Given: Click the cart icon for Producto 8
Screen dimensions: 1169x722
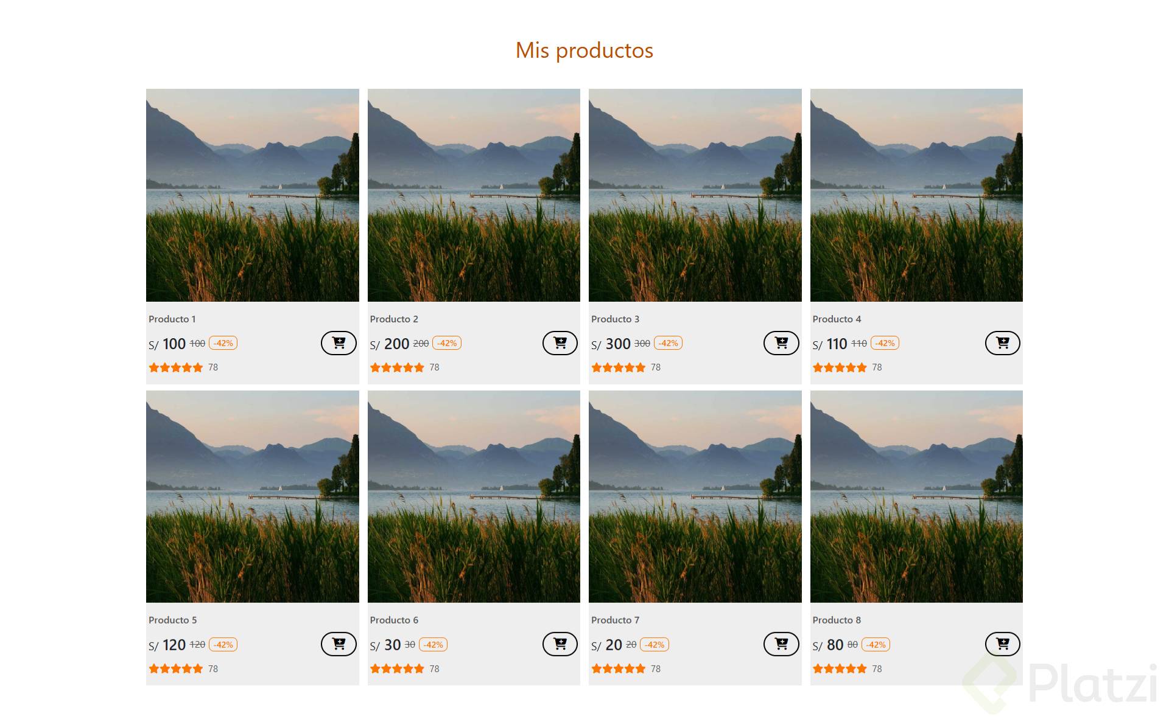Looking at the screenshot, I should [x=1002, y=644].
